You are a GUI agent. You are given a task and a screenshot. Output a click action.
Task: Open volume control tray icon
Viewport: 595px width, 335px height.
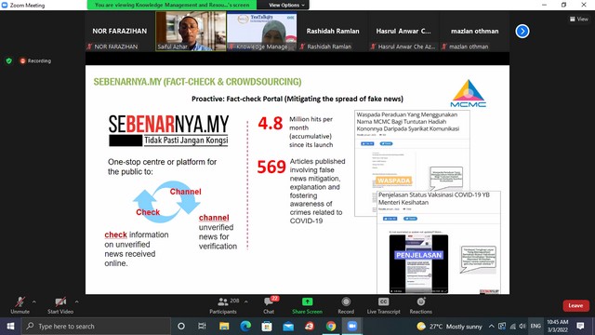pos(522,327)
